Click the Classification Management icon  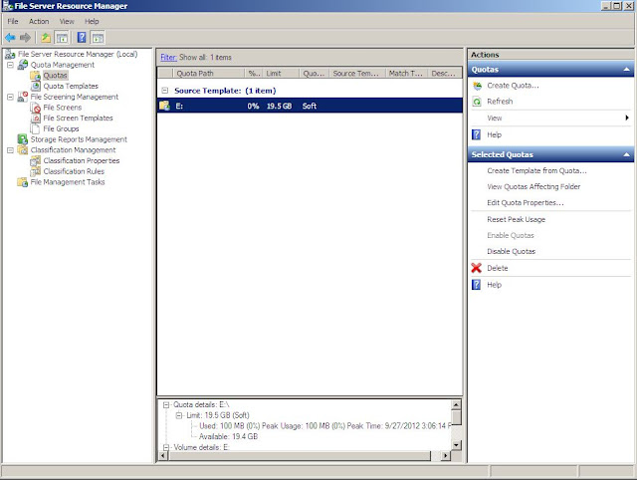(x=23, y=150)
